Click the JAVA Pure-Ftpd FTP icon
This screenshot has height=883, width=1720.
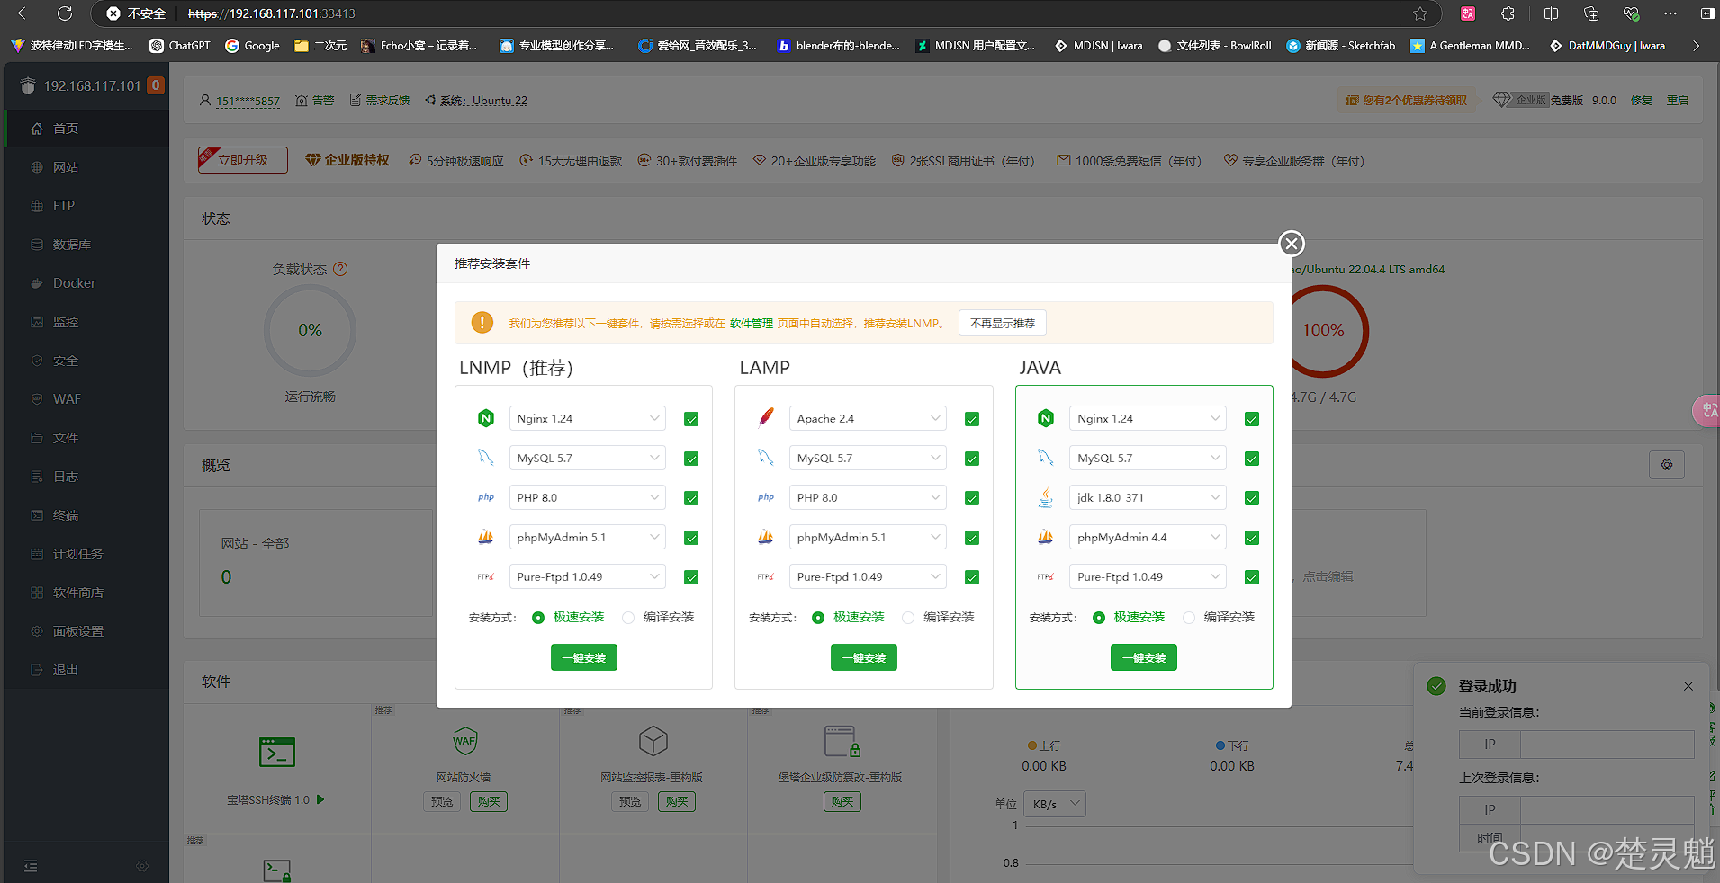pyautogui.click(x=1046, y=576)
